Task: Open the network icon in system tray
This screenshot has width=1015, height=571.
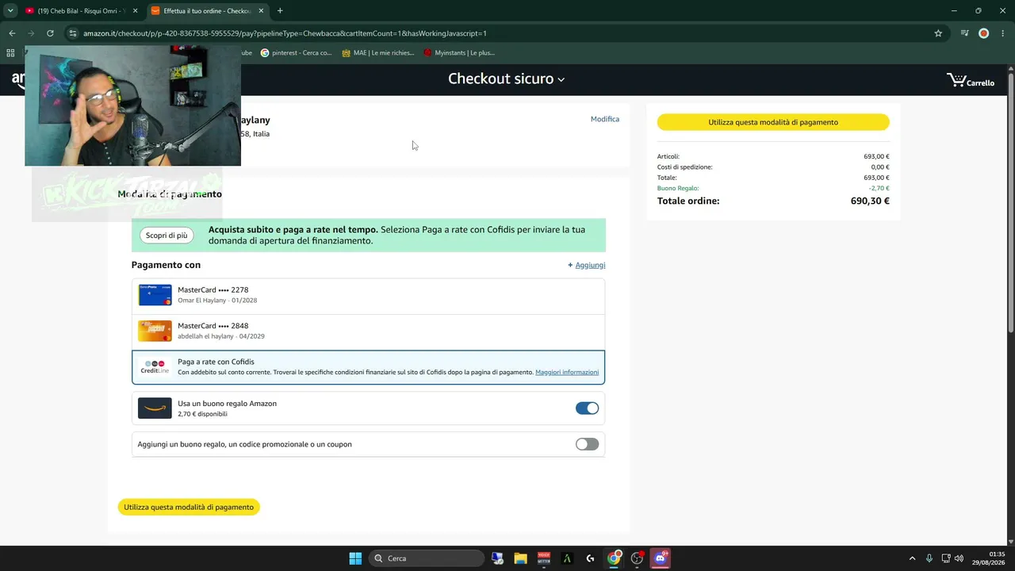Action: coord(945,558)
